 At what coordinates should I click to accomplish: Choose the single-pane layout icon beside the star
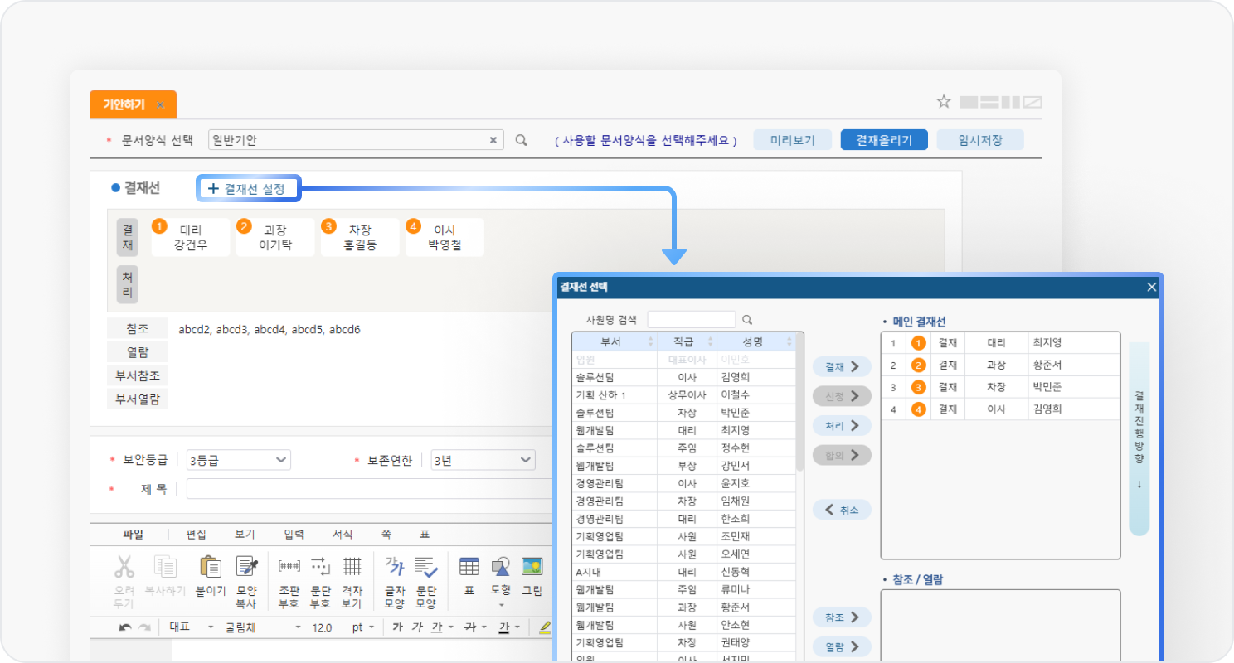click(969, 103)
